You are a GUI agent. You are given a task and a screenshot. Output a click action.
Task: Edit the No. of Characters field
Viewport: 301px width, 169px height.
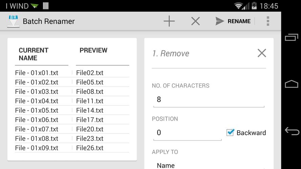click(x=209, y=99)
